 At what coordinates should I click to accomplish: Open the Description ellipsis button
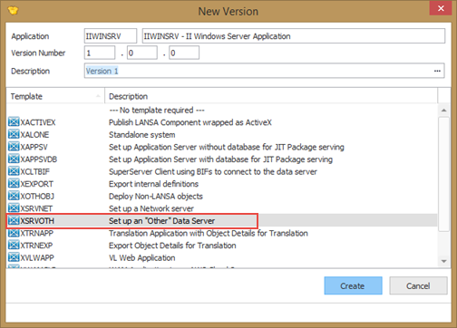coord(437,71)
